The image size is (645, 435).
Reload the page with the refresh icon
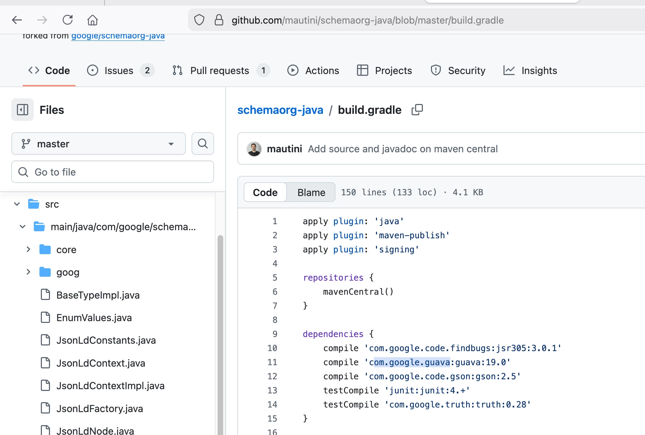tap(68, 20)
